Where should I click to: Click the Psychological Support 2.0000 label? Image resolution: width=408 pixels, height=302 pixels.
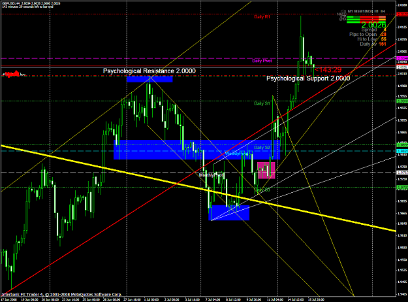(308, 78)
